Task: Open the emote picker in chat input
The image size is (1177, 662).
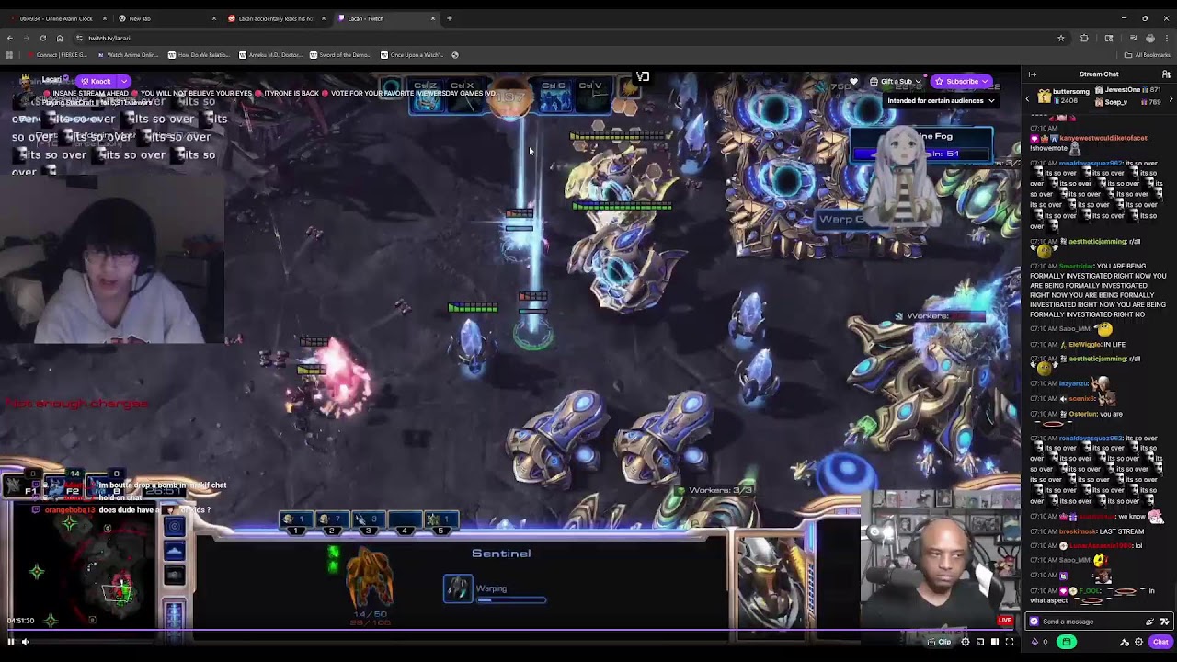Action: (x=1164, y=622)
